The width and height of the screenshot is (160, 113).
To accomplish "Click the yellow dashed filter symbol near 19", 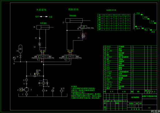I will coord(43,83).
